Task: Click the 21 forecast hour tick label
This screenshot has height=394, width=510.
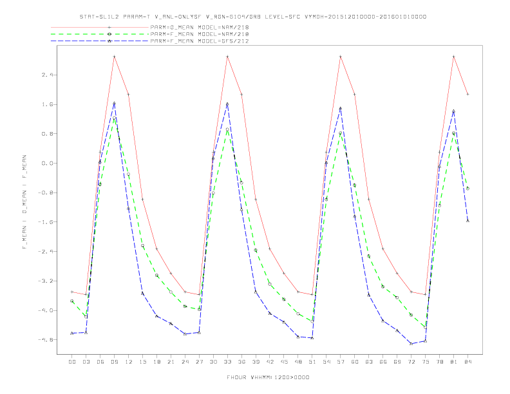Action: (171, 362)
